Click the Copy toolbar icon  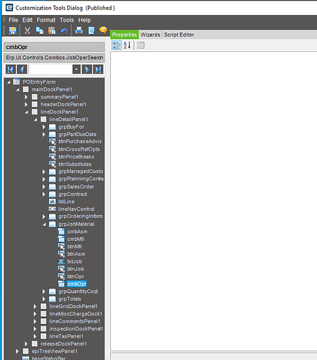point(40,30)
